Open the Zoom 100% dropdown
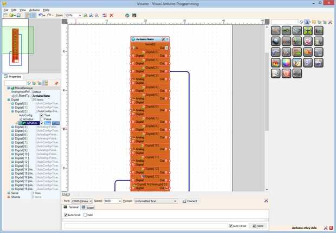Screen dimensions: 336x233 point(80,15)
